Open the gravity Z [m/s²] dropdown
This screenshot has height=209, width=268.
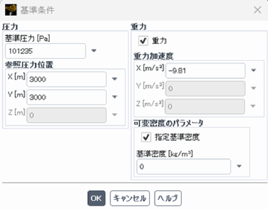pos(253,107)
